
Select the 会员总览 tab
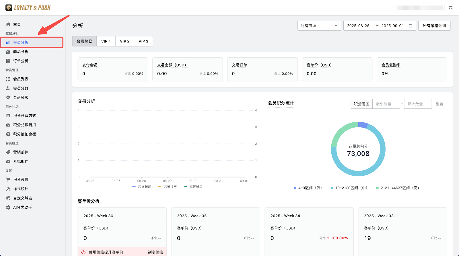coord(84,41)
